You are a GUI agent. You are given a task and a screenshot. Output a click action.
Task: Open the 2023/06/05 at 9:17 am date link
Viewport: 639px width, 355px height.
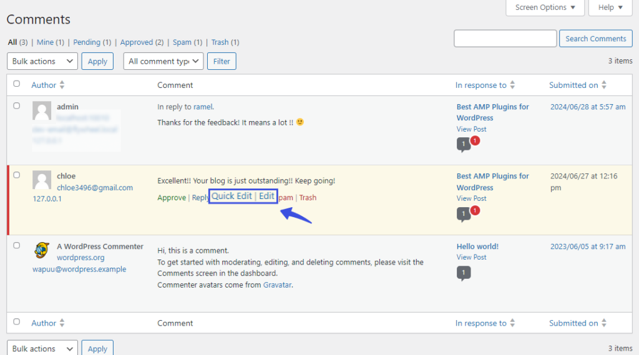[x=588, y=246]
